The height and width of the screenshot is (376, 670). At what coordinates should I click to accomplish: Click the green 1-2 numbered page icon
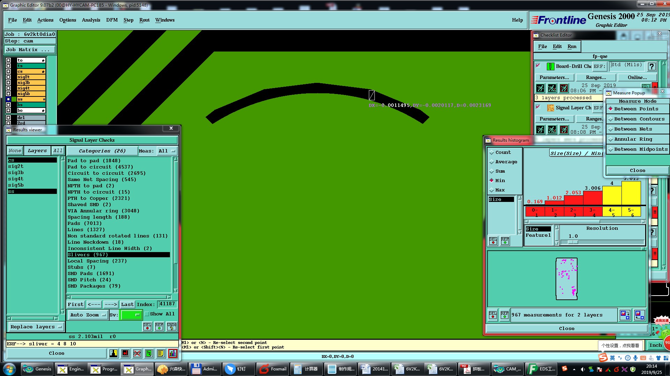149,353
